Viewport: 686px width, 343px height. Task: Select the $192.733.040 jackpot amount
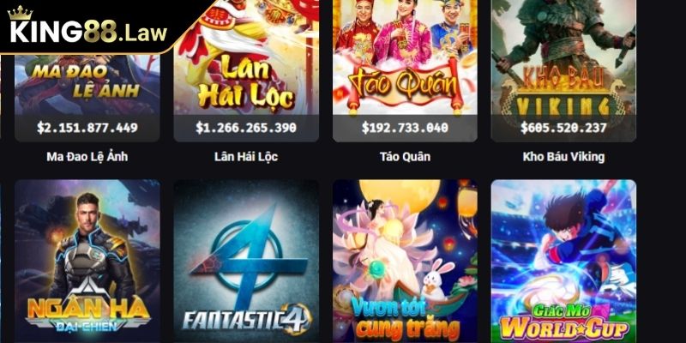click(405, 128)
